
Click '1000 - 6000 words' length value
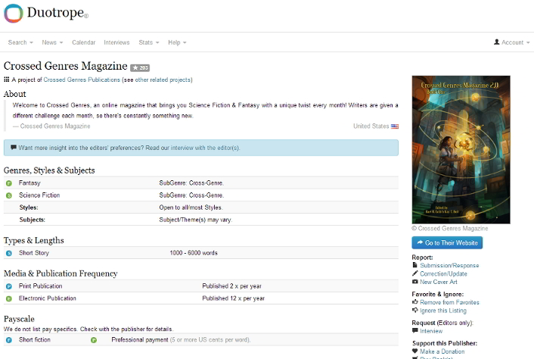pos(194,253)
